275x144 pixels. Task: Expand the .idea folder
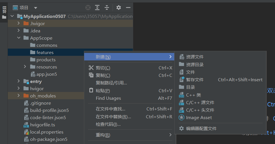pos(19,30)
